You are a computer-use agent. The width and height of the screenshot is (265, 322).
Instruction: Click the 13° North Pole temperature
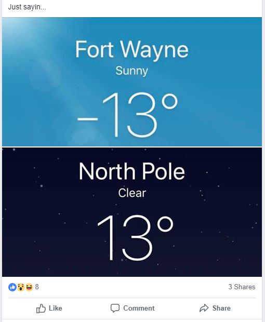(135, 237)
